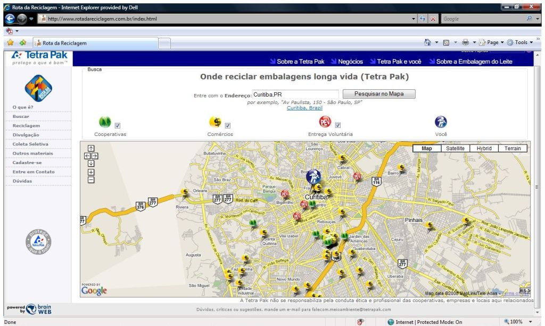
Task: Click the map zoom in plus button
Action: point(91,172)
